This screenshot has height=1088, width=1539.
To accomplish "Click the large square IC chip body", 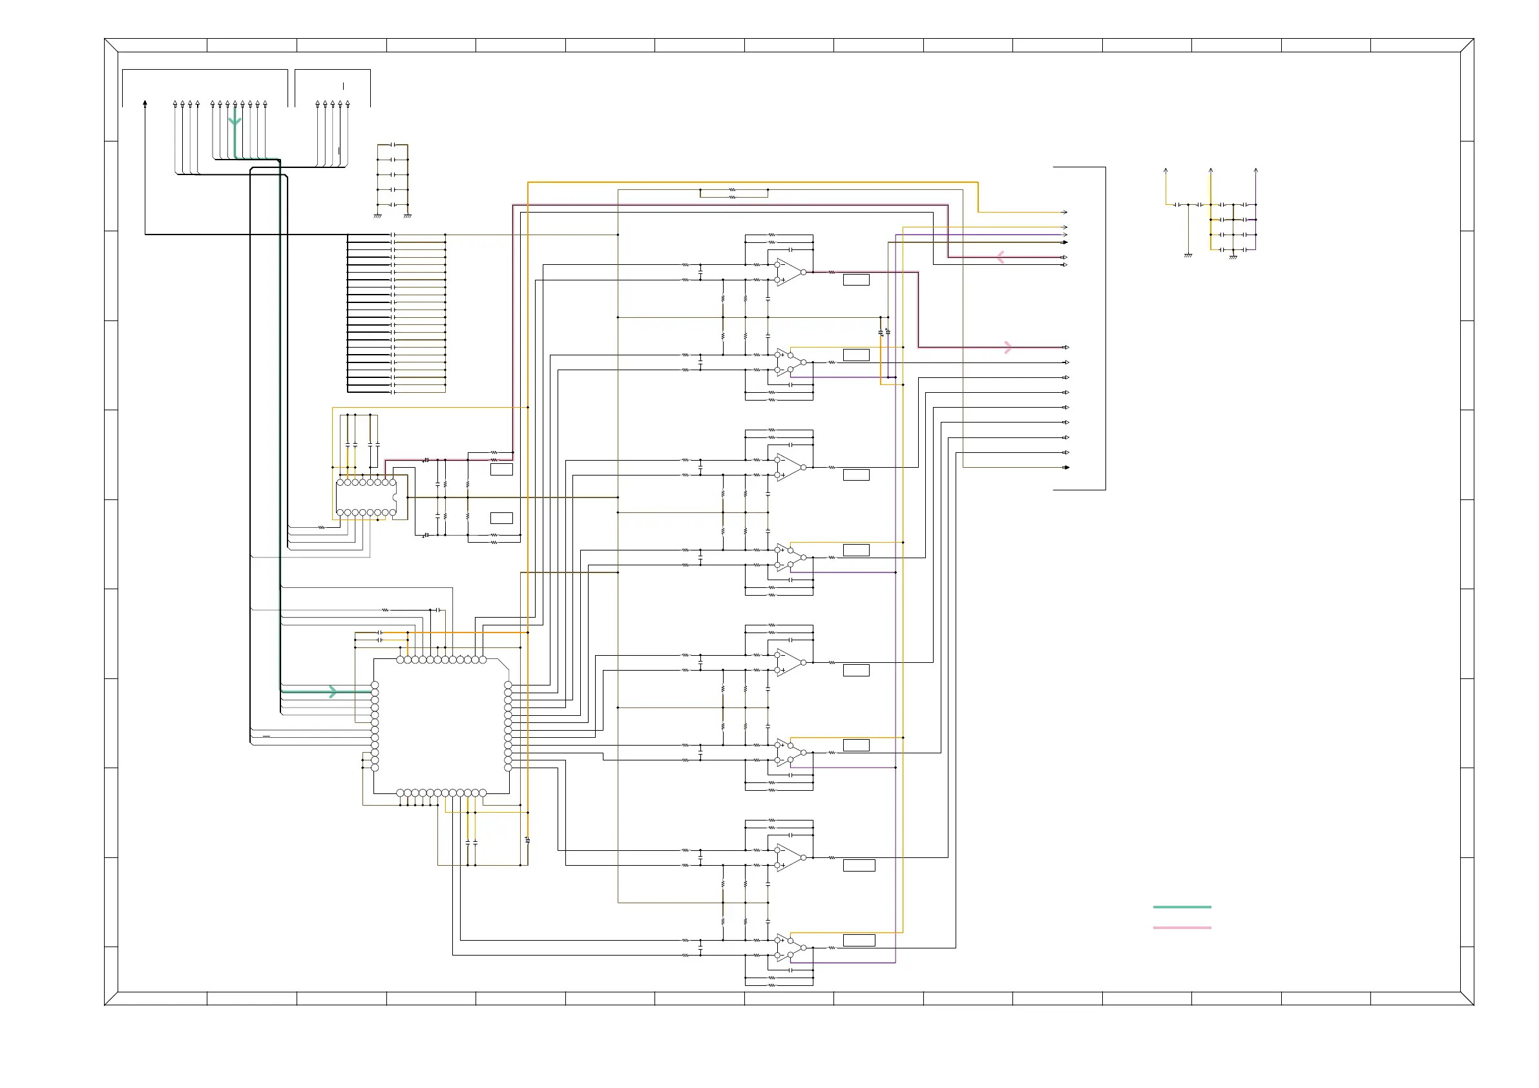I will click(x=441, y=726).
